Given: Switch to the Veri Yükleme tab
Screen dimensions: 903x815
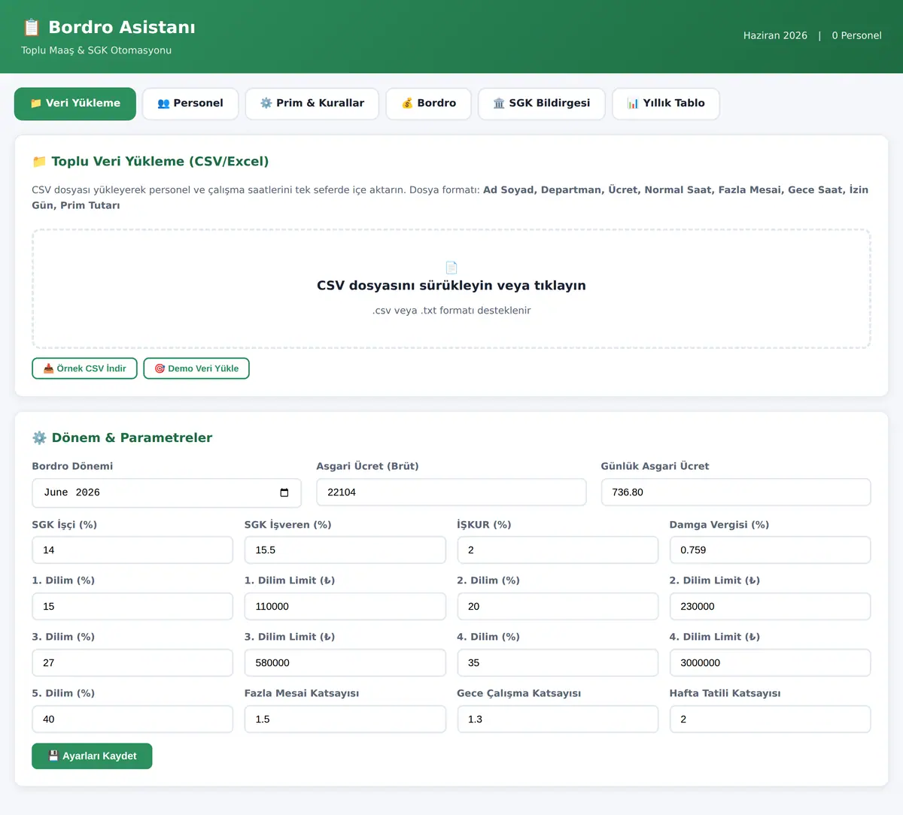Looking at the screenshot, I should (x=75, y=104).
